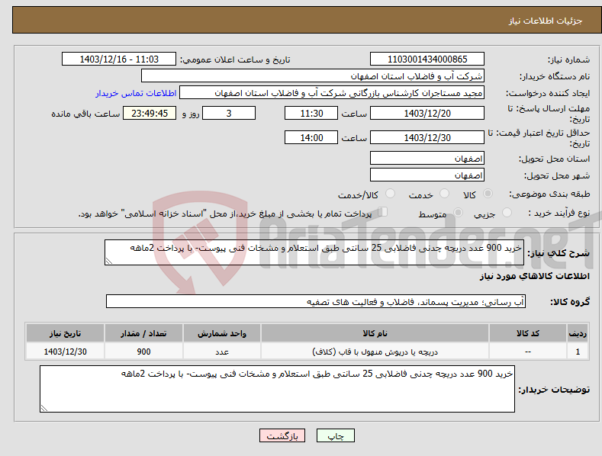Toggle the اسناد خزانه اسلامی payment checkbox
Screen dimensions: 602x456
383,212
